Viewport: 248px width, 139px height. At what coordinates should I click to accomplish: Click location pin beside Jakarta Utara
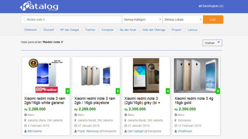click(25, 120)
